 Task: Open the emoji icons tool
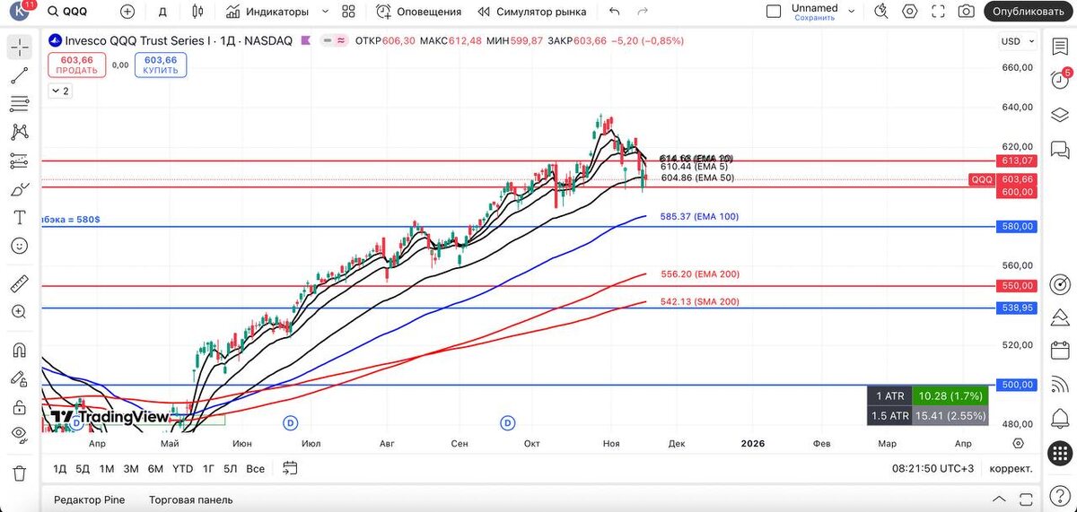19,245
